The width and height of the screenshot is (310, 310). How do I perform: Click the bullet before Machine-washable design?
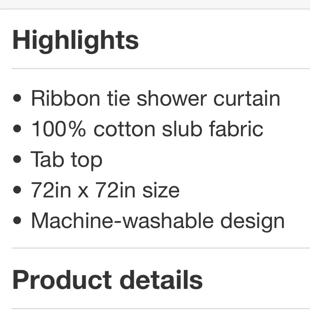[17, 220]
